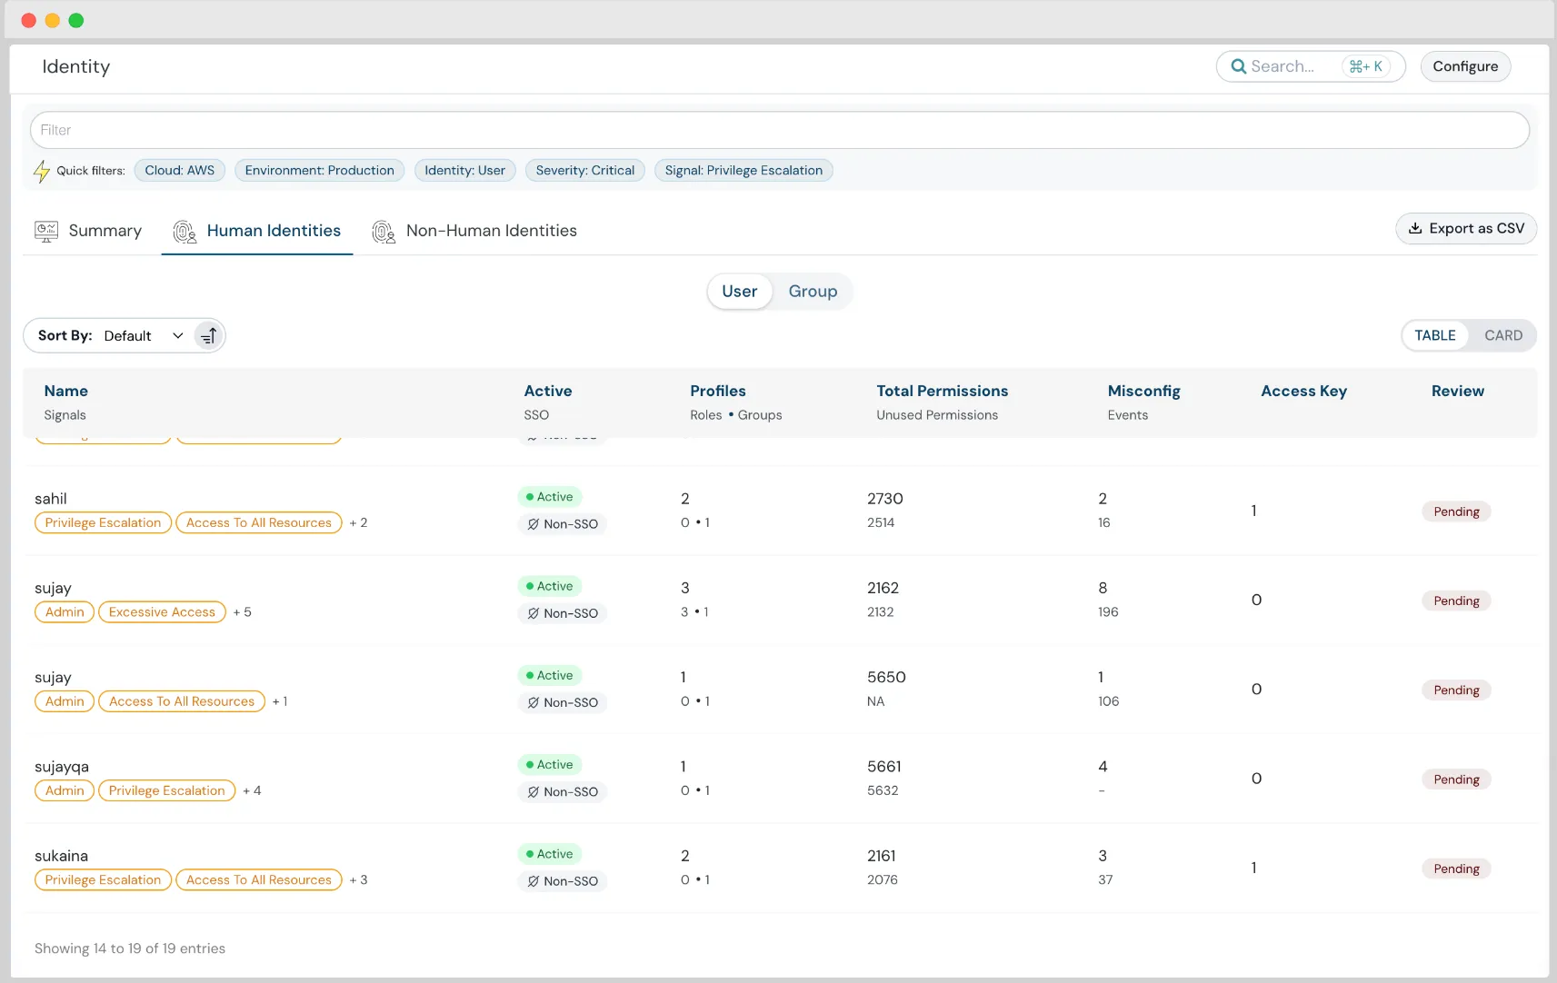Switch the view toggle to Group
Viewport: 1557px width, 983px height.
(813, 291)
